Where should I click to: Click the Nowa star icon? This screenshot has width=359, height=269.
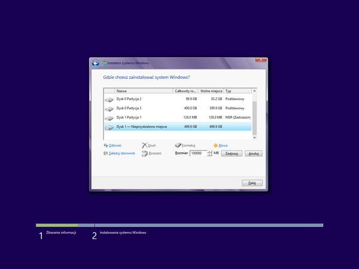(x=215, y=145)
